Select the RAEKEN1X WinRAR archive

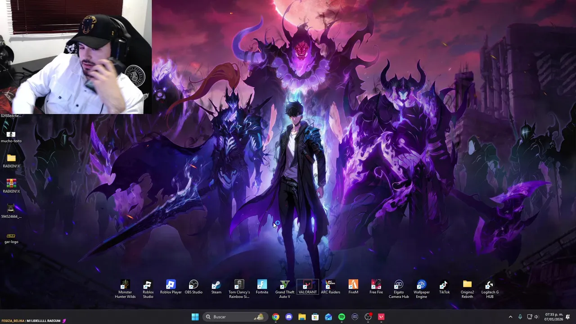pos(11,187)
